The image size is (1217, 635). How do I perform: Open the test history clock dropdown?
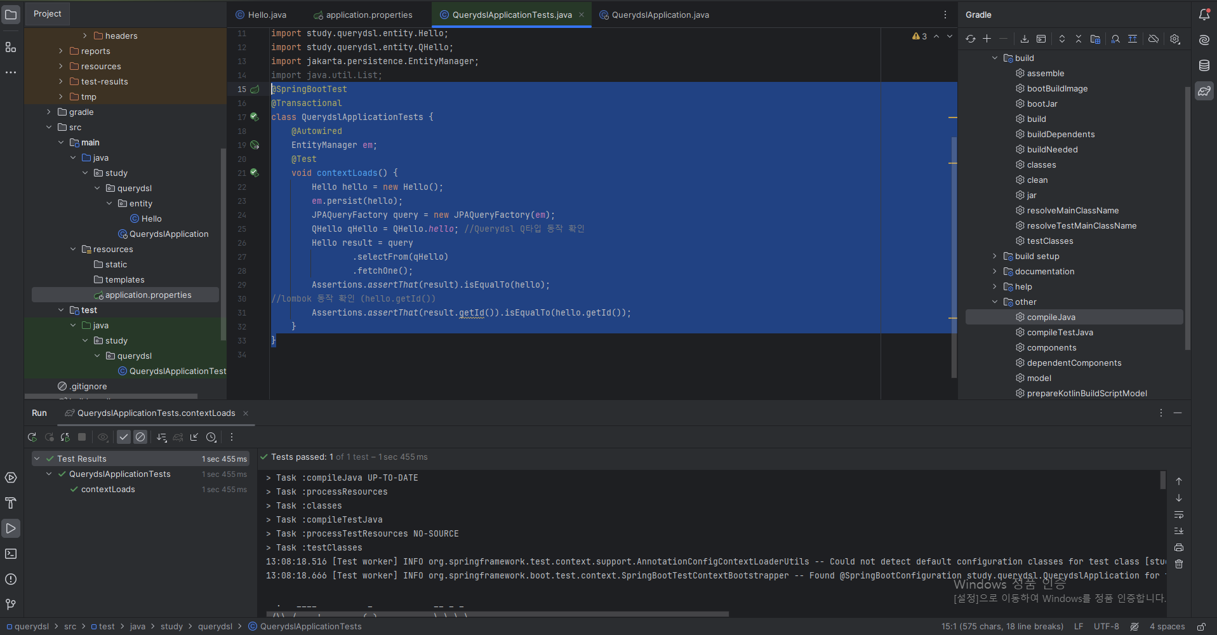(211, 437)
